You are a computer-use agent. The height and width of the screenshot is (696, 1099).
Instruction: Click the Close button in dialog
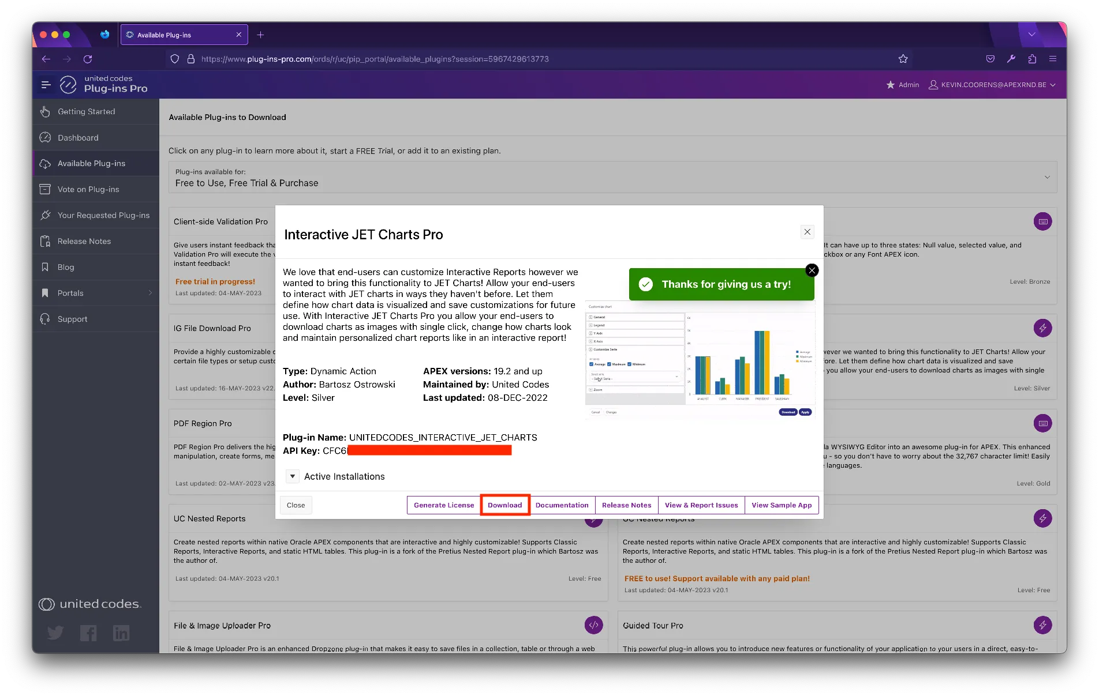click(296, 505)
